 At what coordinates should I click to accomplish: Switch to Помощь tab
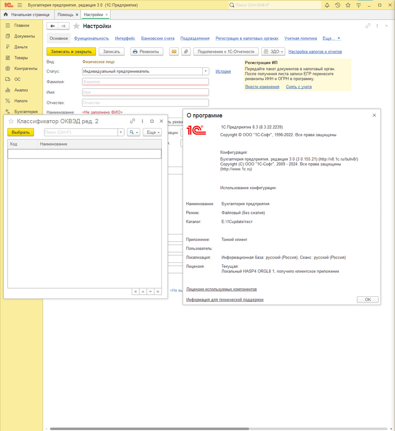click(65, 15)
